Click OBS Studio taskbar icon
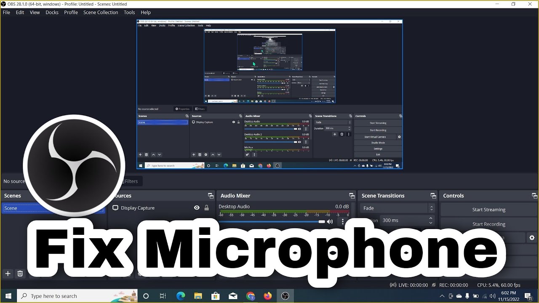 (x=285, y=296)
